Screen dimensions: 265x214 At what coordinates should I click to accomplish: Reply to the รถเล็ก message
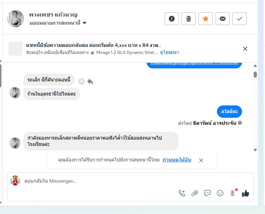[x=90, y=81]
